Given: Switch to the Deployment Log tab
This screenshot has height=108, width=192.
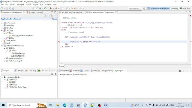Looking at the screenshot, I should coord(106,71).
